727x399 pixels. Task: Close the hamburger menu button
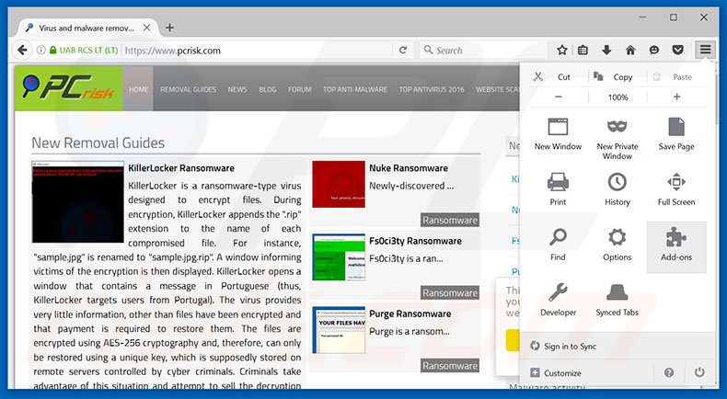point(705,50)
